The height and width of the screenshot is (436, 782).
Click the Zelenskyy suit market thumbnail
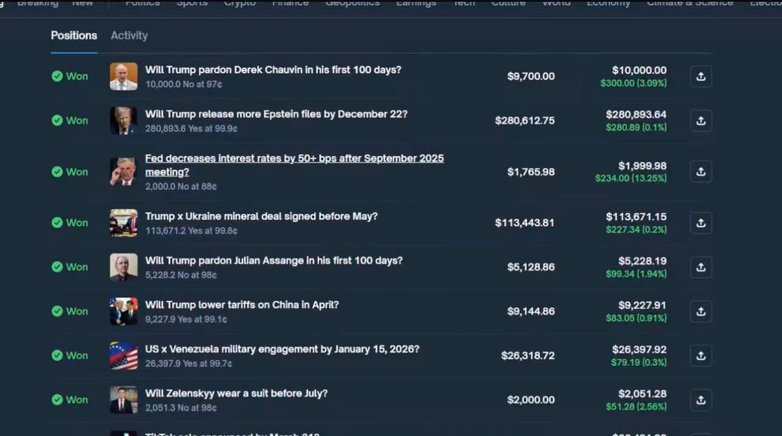(x=124, y=400)
